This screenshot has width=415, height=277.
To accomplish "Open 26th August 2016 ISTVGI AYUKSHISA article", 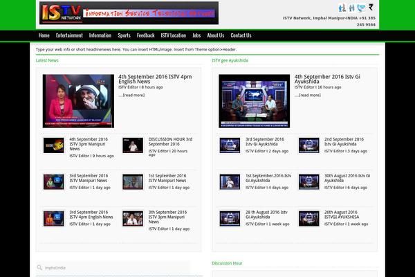I will 342,215.
